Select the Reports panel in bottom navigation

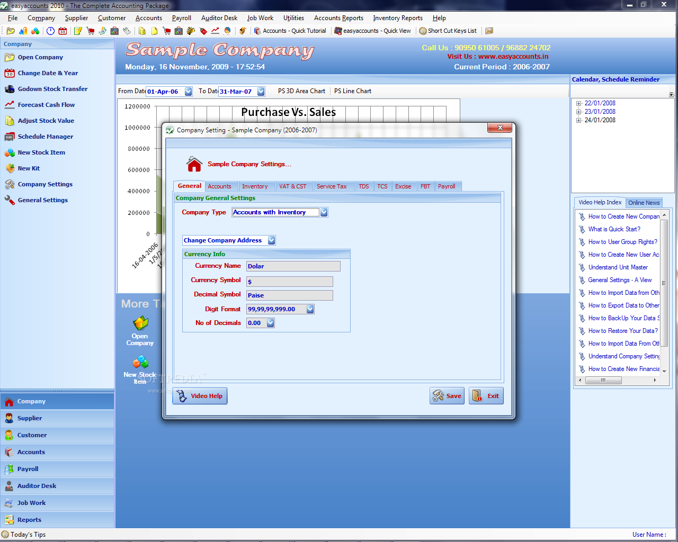pyautogui.click(x=57, y=520)
